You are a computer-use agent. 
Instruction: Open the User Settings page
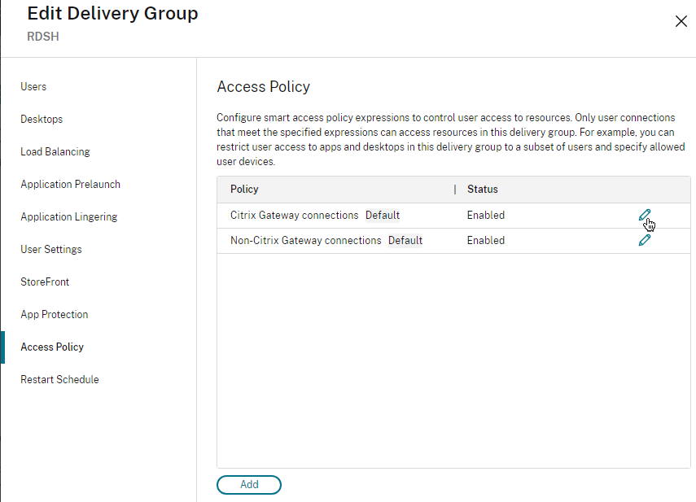point(51,249)
